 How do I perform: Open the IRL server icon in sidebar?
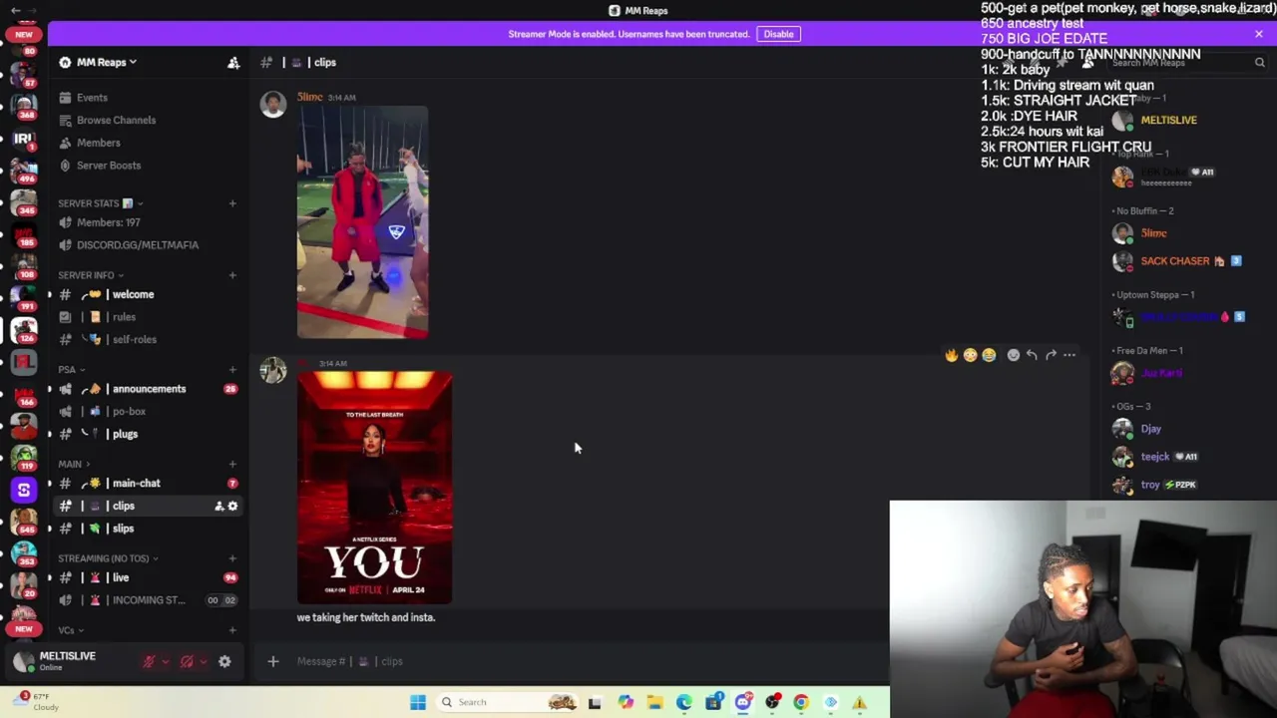[23, 139]
